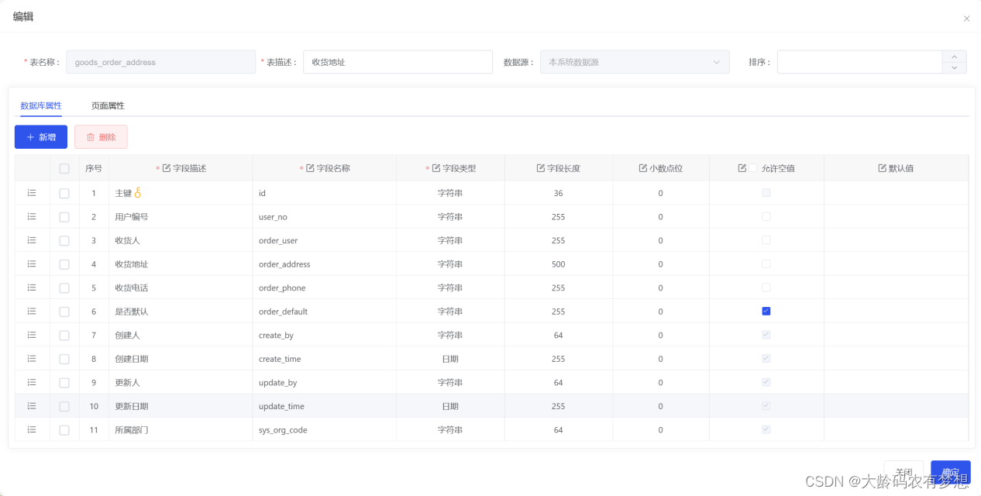981x496 pixels.
Task: Select row checkbox for 收货人
Action: tap(64, 240)
